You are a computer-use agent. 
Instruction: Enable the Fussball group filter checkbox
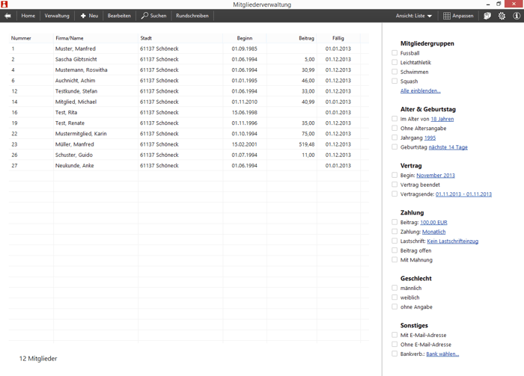[394, 53]
